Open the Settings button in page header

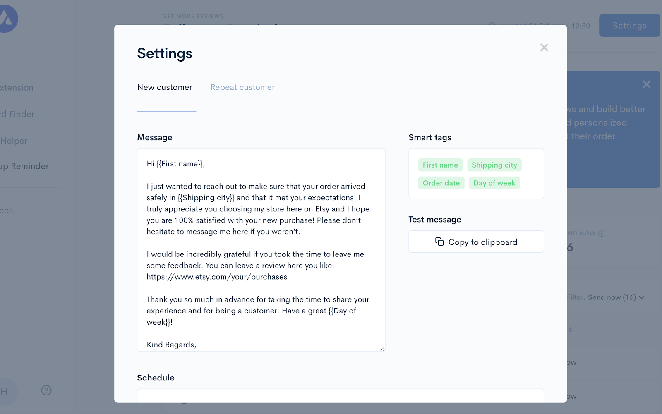coord(629,26)
